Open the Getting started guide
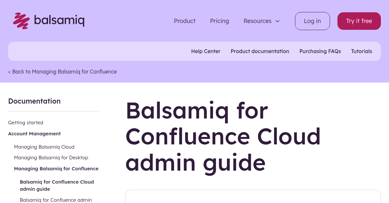This screenshot has height=203, width=389. click(x=26, y=123)
